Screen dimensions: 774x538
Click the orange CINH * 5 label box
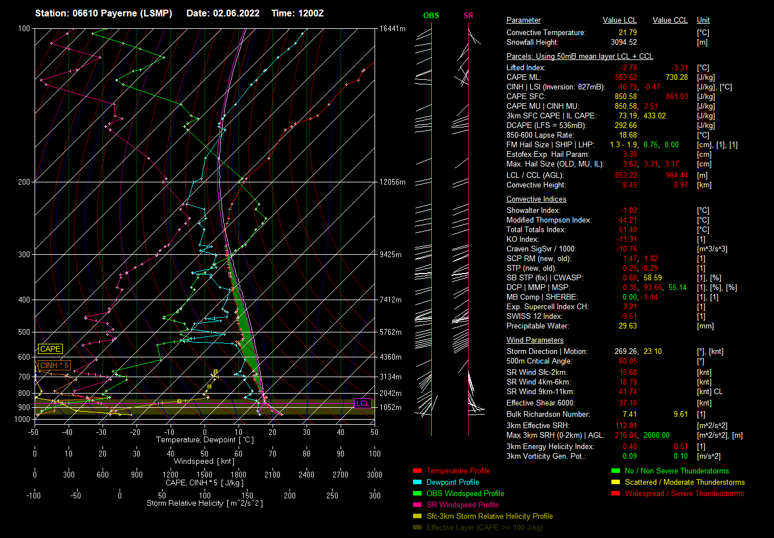coord(54,366)
